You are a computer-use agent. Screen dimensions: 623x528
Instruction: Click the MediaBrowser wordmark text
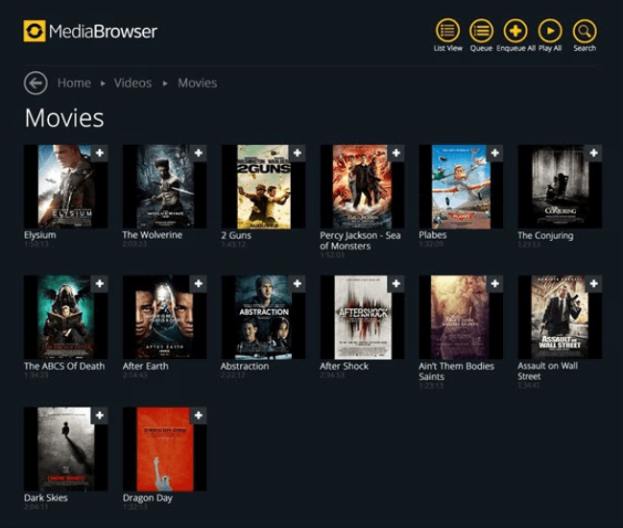tap(104, 32)
